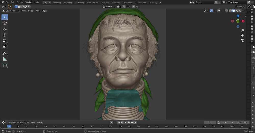Open the File menu
Image resolution: width=255 pixels, height=133 pixels.
pyautogui.click(x=7, y=2)
